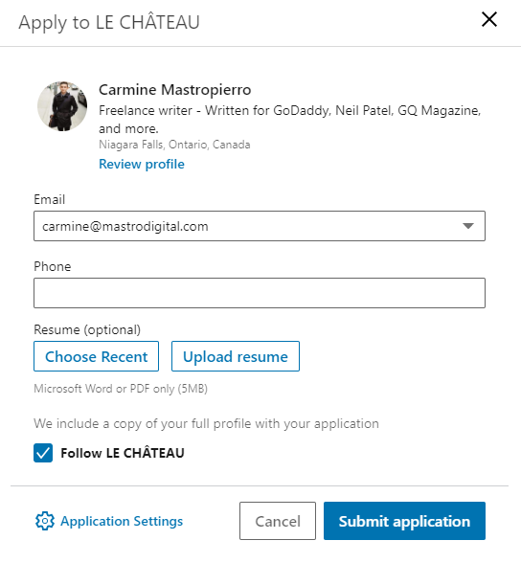
Task: Click the Upload resume button
Action: (x=236, y=356)
